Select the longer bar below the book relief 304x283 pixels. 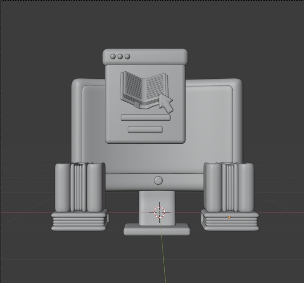[146, 118]
